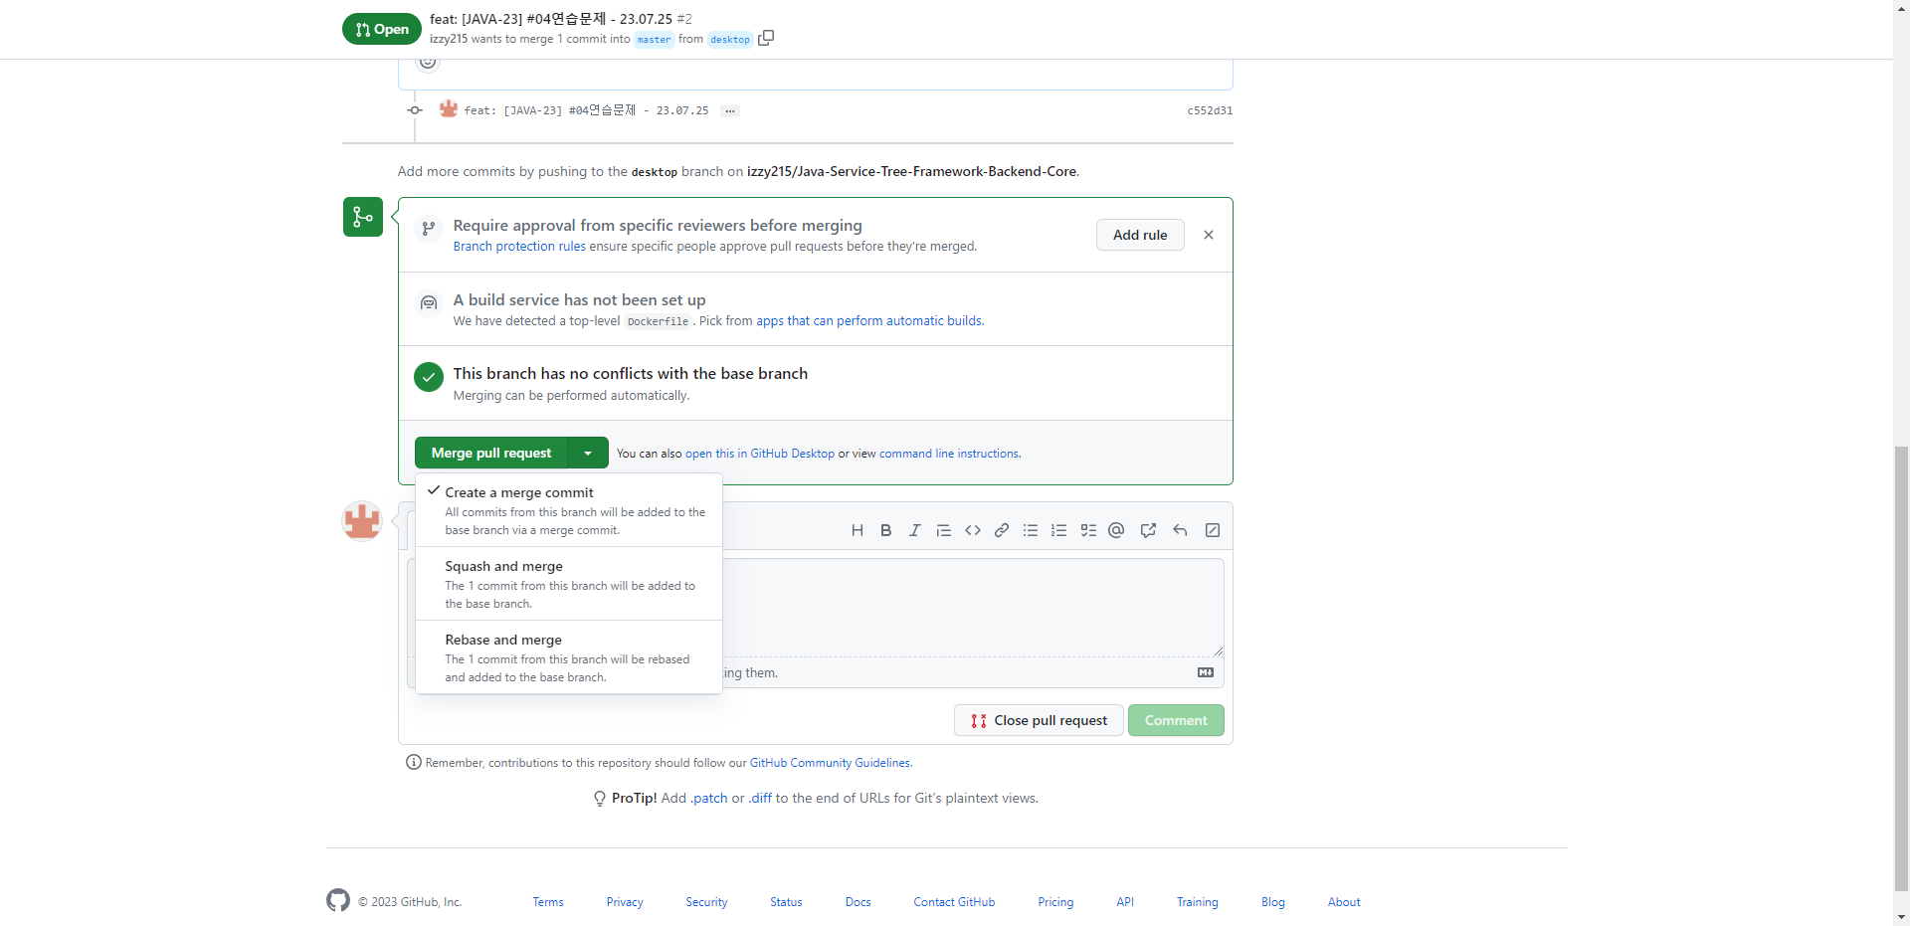Mention a user with the @ icon
The height and width of the screenshot is (926, 1910).
coord(1116,530)
